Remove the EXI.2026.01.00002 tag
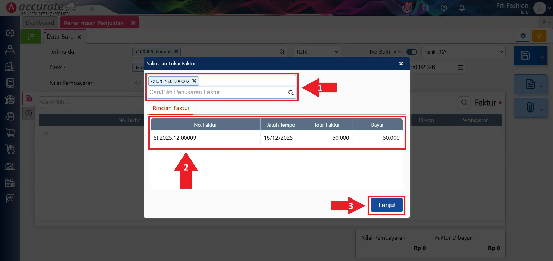 [194, 81]
